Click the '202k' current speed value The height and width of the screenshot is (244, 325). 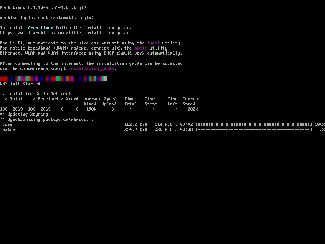tap(193, 109)
